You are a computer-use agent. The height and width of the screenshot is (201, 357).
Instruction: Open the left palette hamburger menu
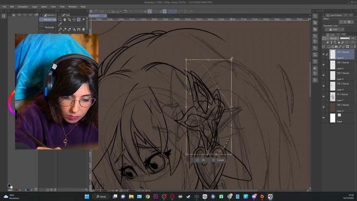click(4, 16)
